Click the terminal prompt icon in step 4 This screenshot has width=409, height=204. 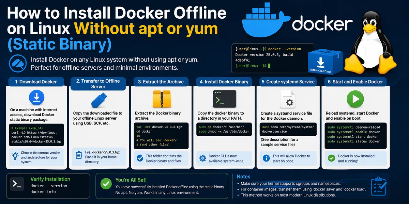click(224, 99)
